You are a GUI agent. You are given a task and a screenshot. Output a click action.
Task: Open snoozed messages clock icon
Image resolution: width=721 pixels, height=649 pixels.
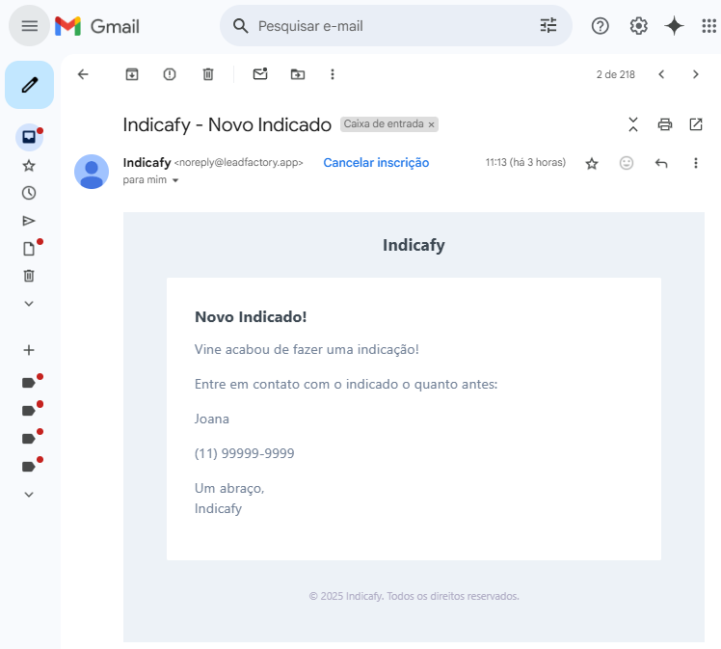coord(29,193)
